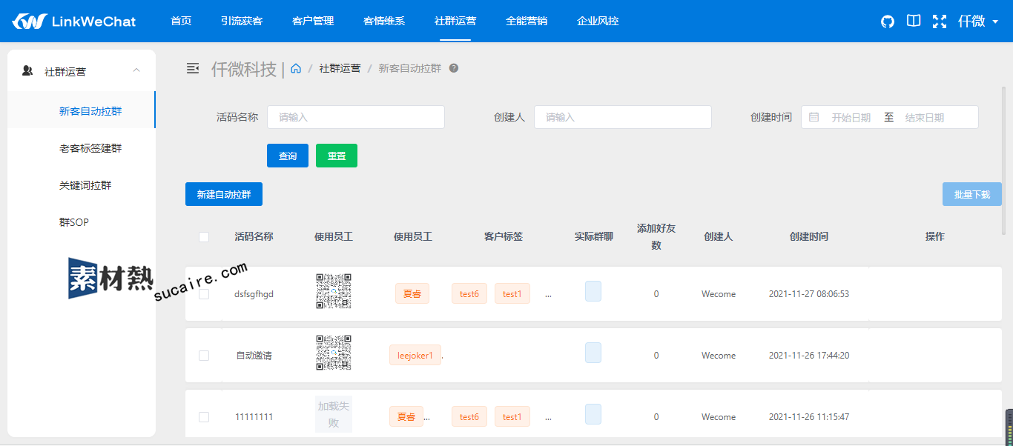Open the documentation book icon
This screenshot has width=1013, height=446.
tap(914, 21)
